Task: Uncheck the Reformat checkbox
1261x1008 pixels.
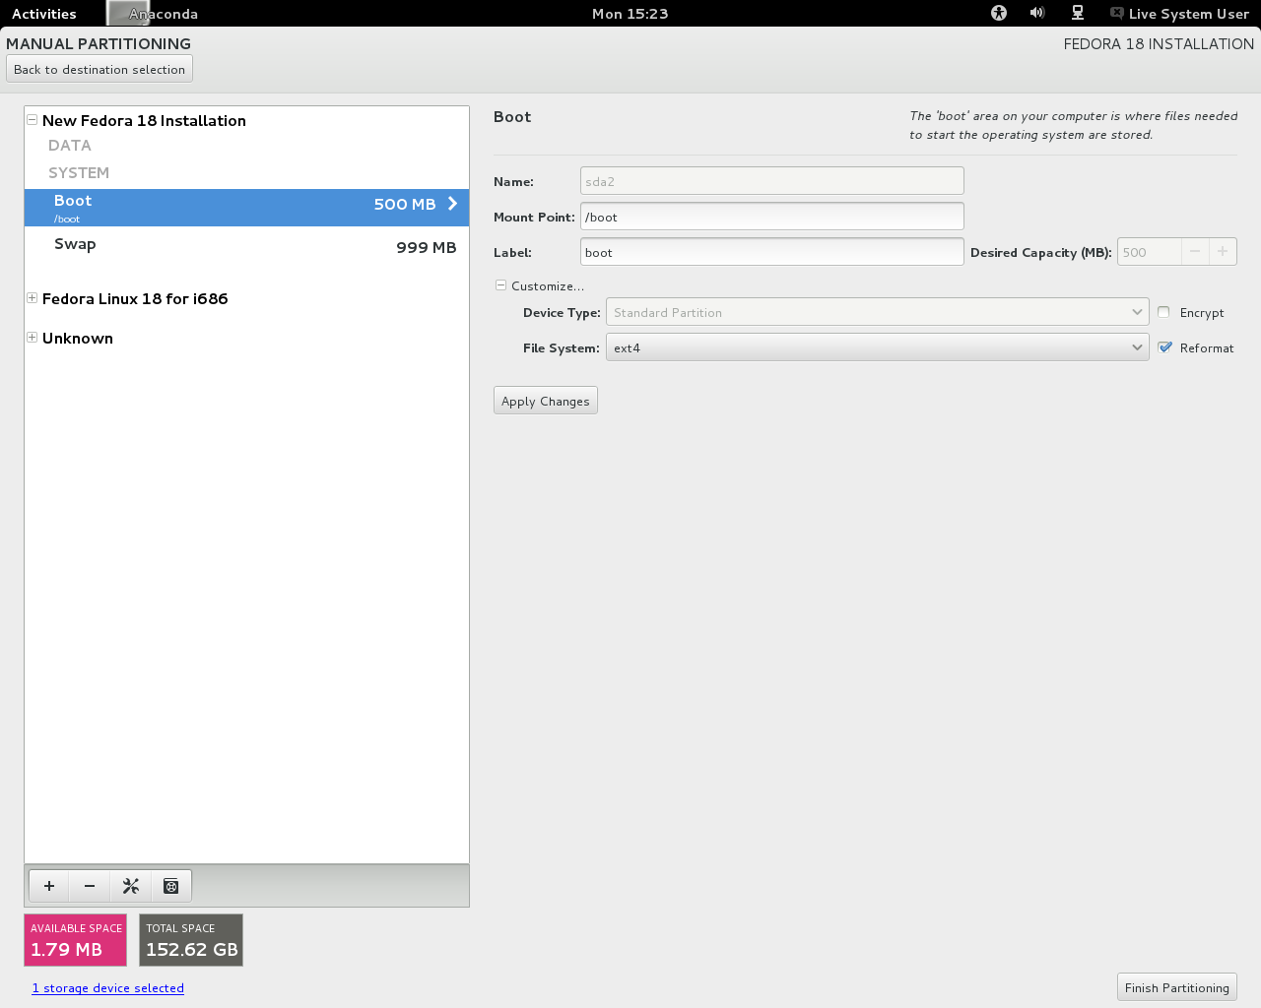Action: click(1165, 347)
